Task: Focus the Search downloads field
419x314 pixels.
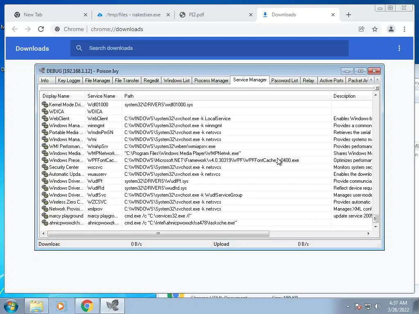Action: [209, 48]
